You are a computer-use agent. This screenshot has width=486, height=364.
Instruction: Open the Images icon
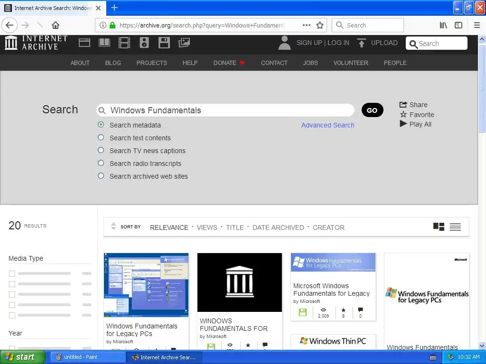coord(184,43)
